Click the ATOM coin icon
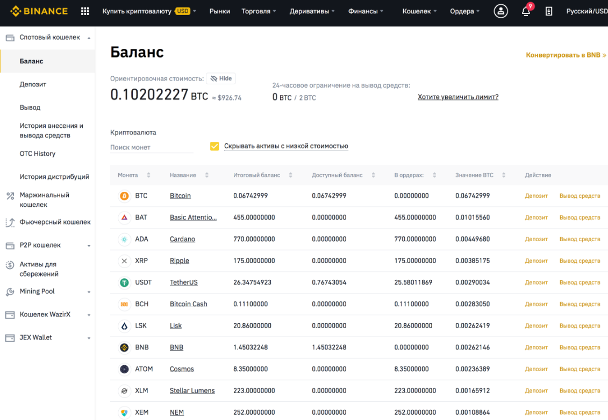The image size is (608, 420). pos(124,369)
